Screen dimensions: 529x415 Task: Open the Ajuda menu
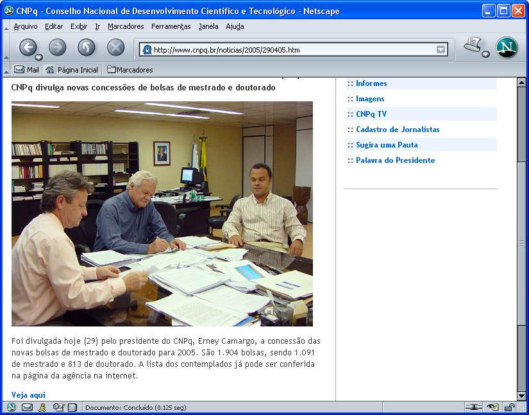click(235, 26)
